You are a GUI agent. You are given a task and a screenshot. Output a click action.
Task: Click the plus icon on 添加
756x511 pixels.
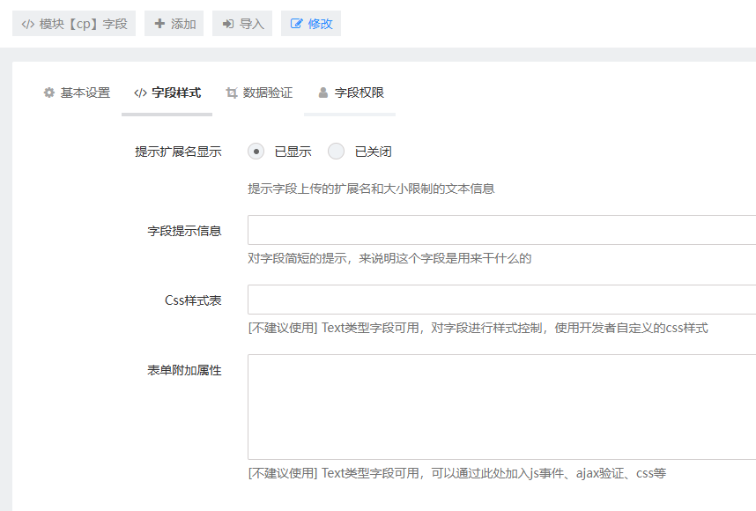tap(159, 24)
